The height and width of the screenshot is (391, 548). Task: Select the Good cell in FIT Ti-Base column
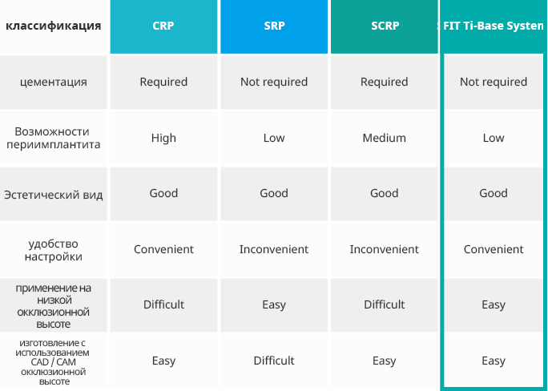coord(494,193)
